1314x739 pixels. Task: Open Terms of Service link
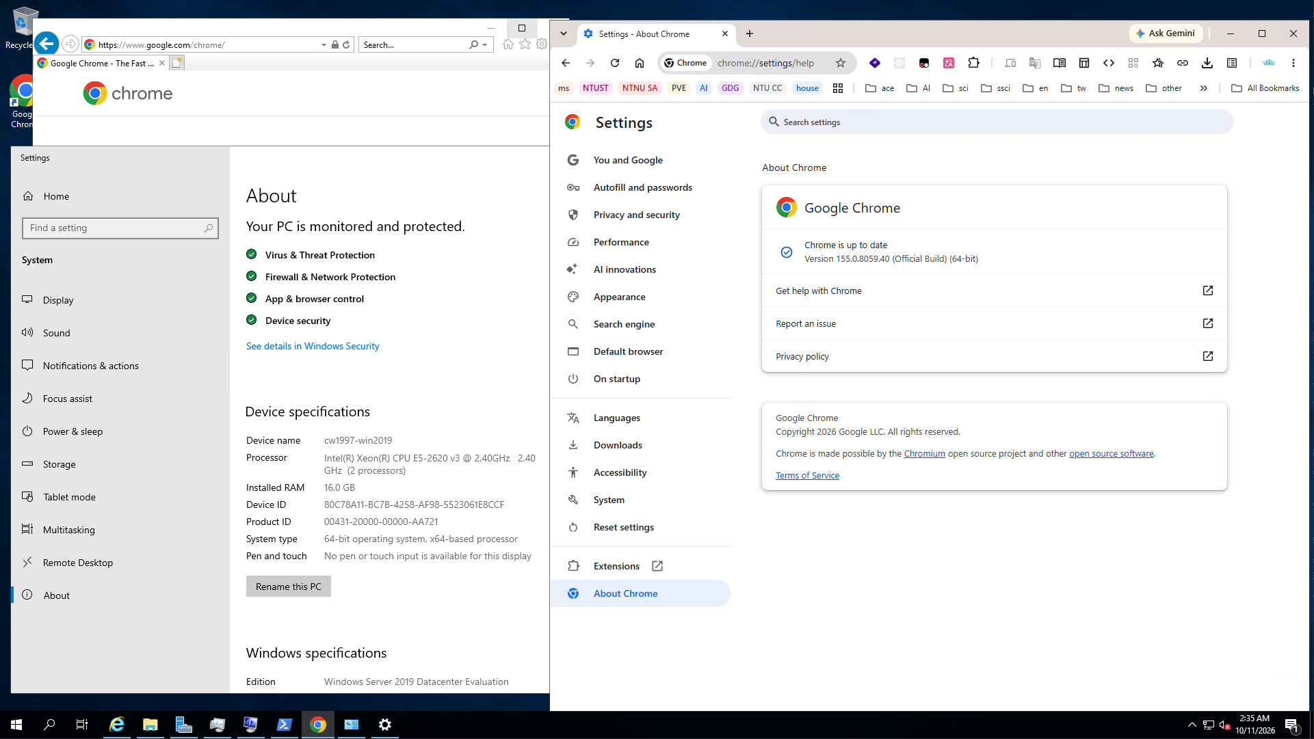point(807,476)
